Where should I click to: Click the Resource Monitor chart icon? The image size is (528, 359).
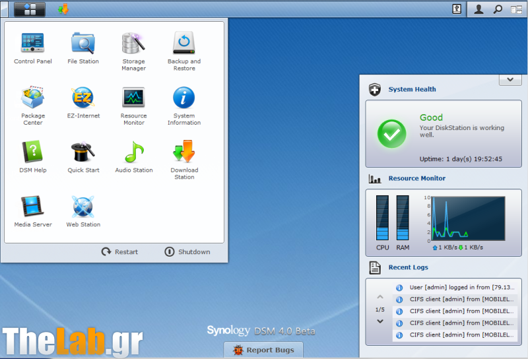click(374, 178)
